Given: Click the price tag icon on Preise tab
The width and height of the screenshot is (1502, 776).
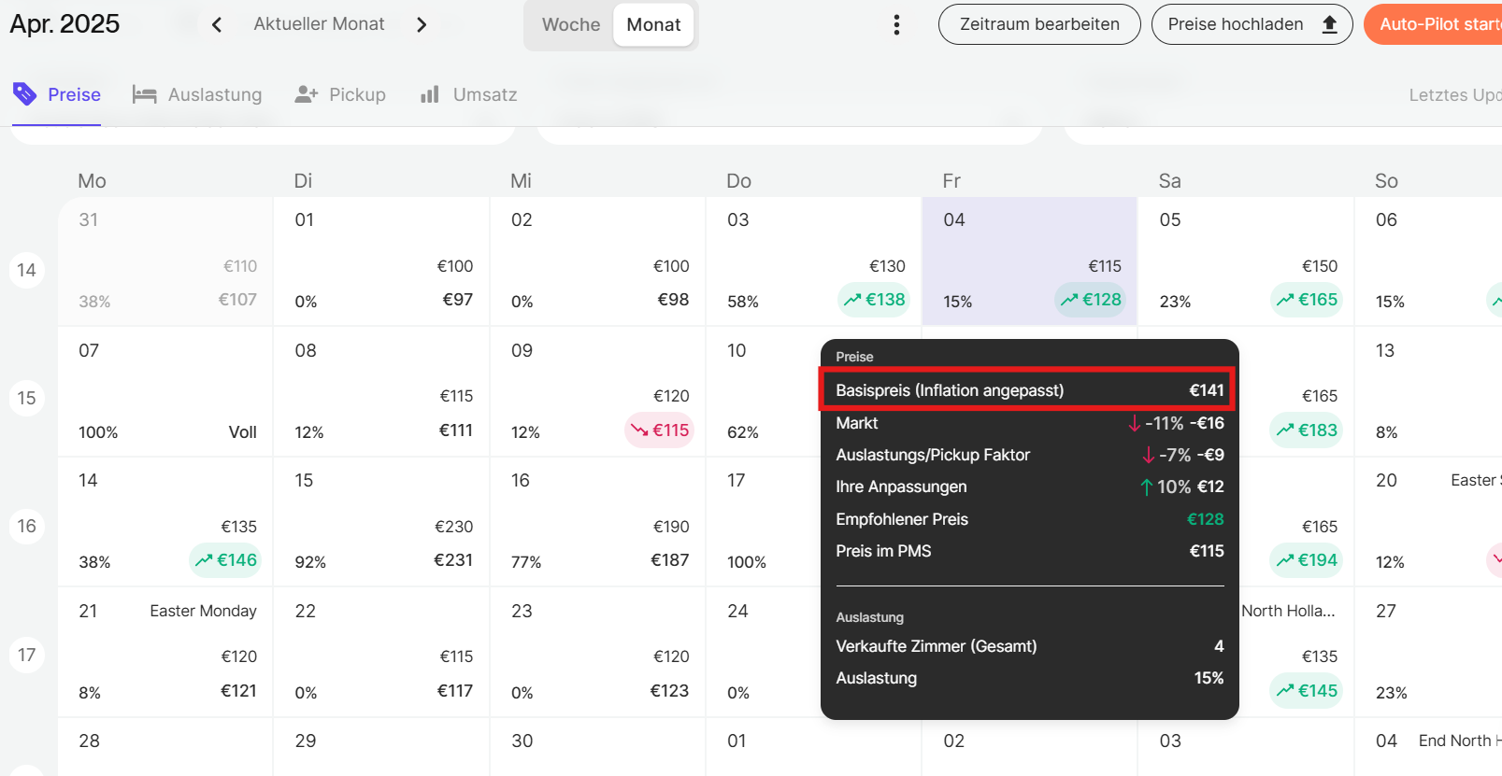Looking at the screenshot, I should click(24, 93).
